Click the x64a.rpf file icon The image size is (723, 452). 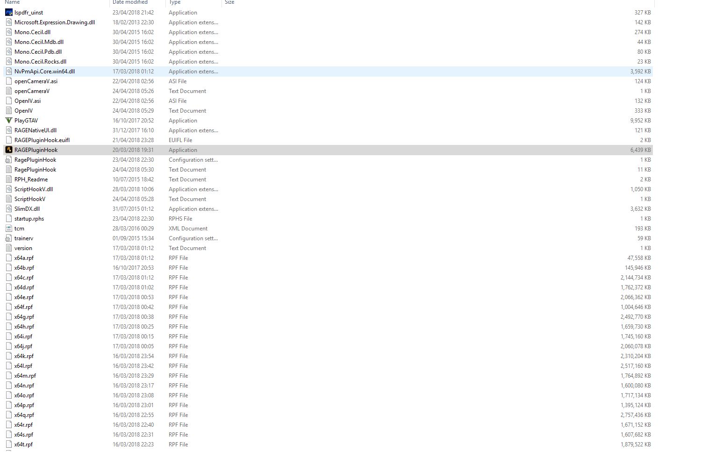(x=9, y=258)
